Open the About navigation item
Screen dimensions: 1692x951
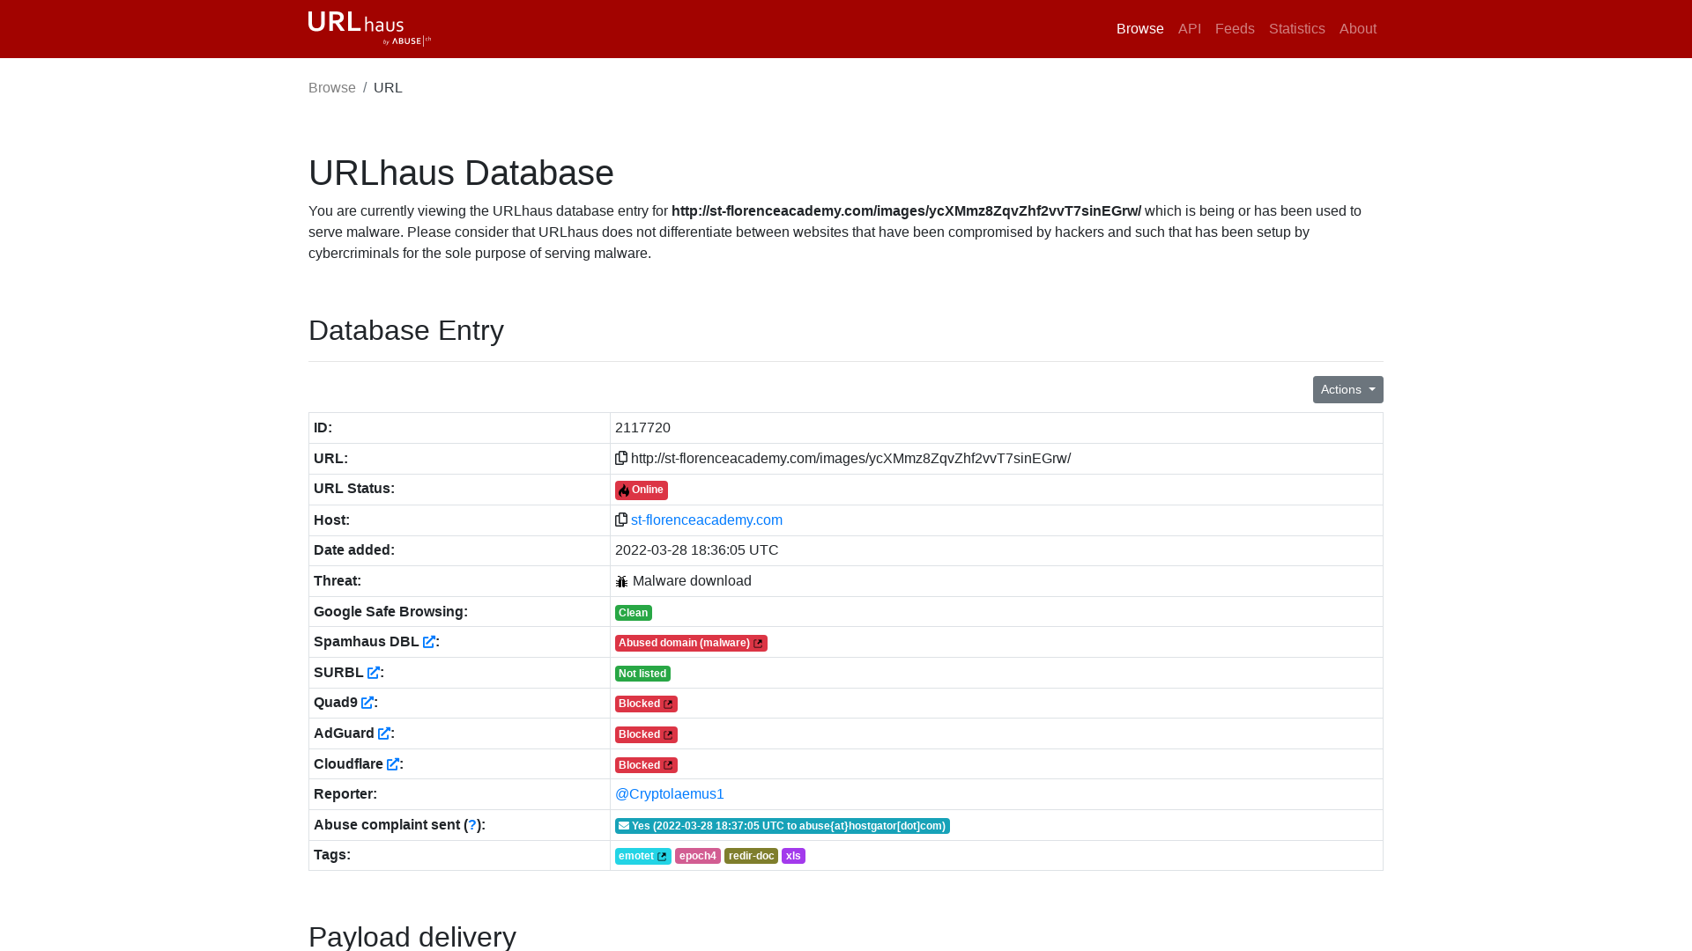point(1357,29)
